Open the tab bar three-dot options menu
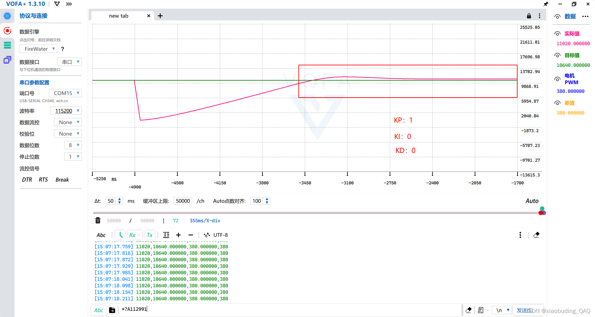595x317 pixels. pyautogui.click(x=540, y=16)
